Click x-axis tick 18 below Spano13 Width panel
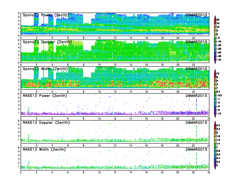This screenshot has height=185, width=240. coord(162,92)
